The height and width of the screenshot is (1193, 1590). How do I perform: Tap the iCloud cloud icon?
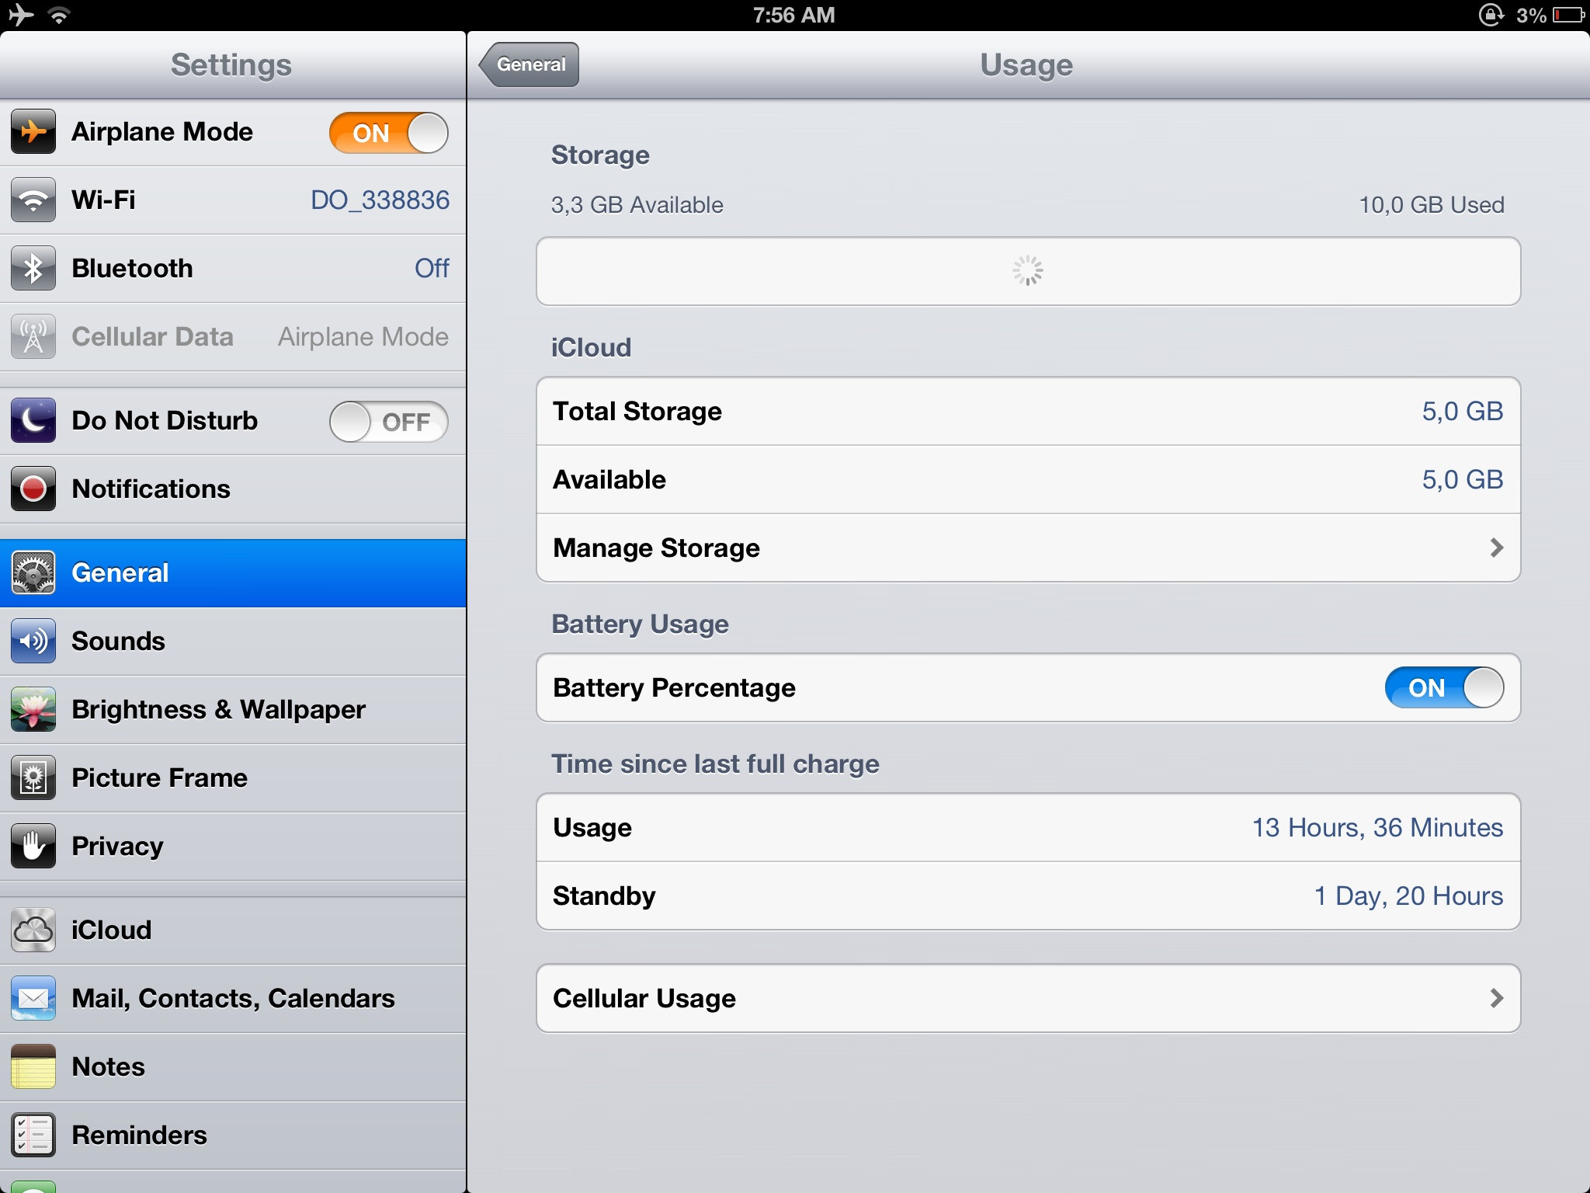coord(33,930)
